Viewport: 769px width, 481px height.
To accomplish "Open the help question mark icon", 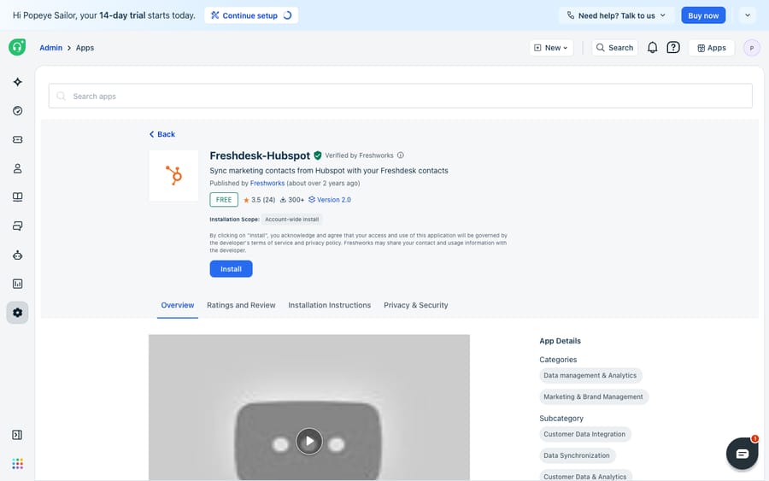I will pos(673,48).
